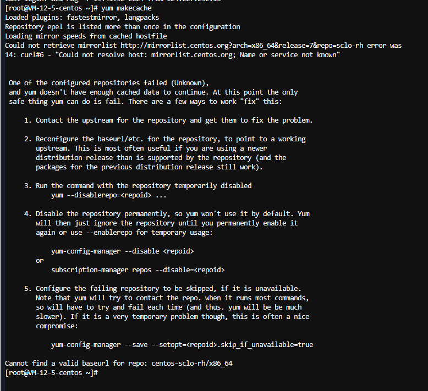This screenshot has height=391, width=428.
Task: Click 'Cannot find a valid baseurl' error line
Action: [119, 364]
